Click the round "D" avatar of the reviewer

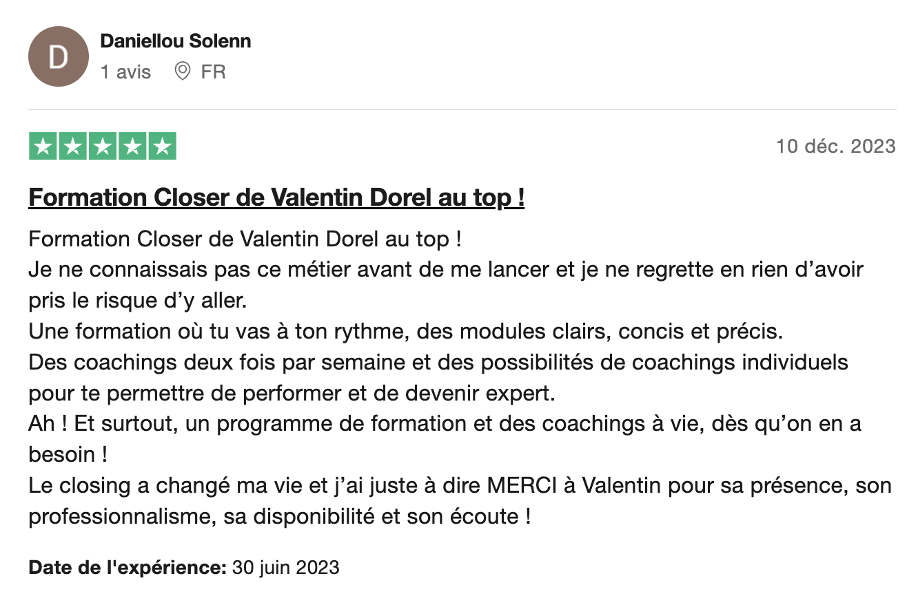(59, 56)
